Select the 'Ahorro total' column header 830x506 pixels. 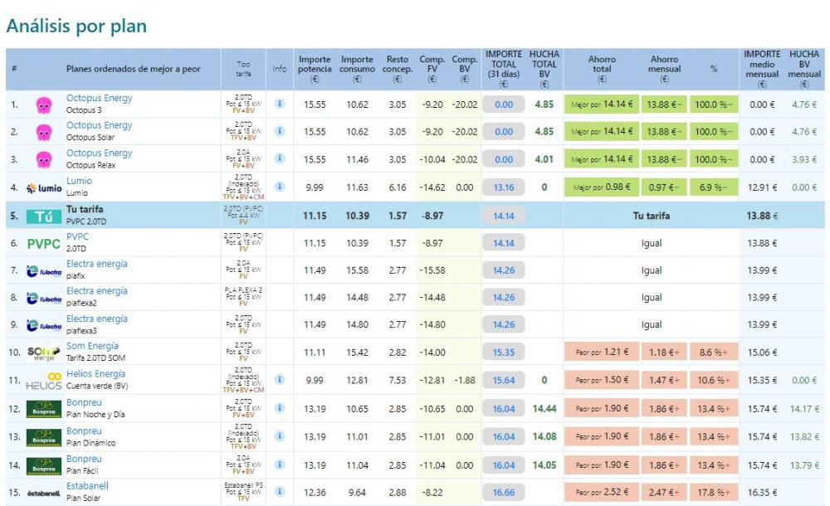pos(602,69)
